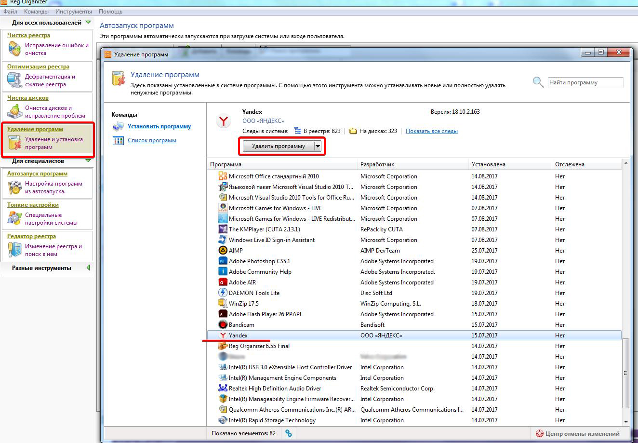Click the DAEMON Tools Lite lightning icon
This screenshot has width=638, height=443.
click(223, 293)
